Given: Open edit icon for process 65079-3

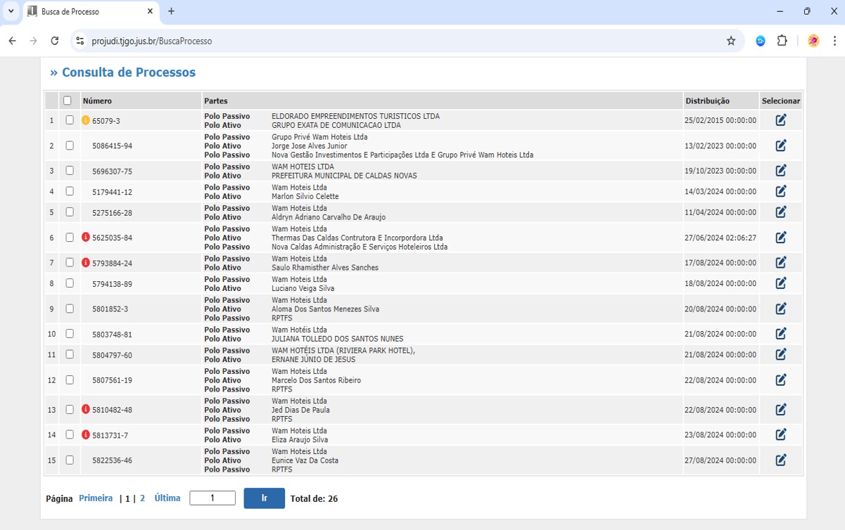Looking at the screenshot, I should click(x=780, y=120).
